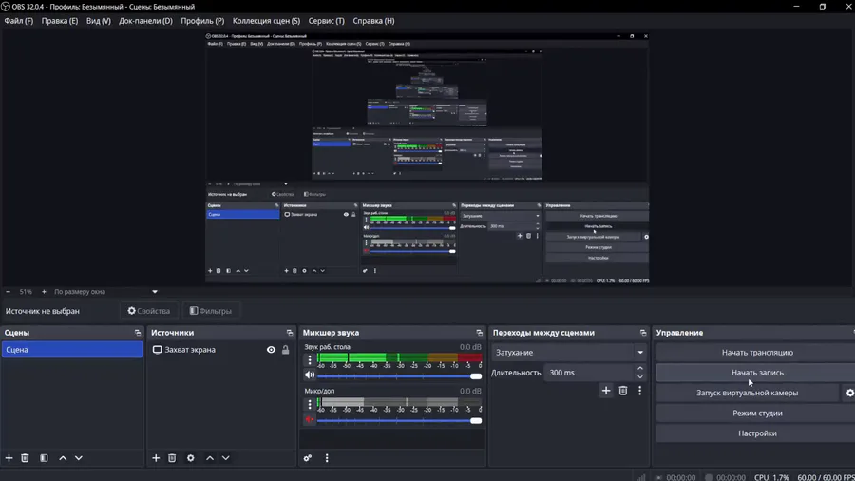Open the Вид menu
Image resolution: width=855 pixels, height=481 pixels.
pos(98,21)
